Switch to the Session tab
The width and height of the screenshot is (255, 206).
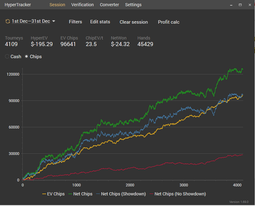pyautogui.click(x=57, y=5)
